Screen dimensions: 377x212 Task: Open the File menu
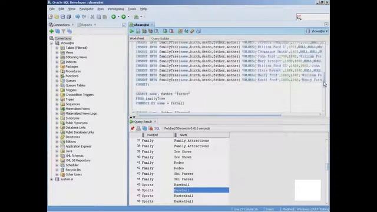click(52, 9)
